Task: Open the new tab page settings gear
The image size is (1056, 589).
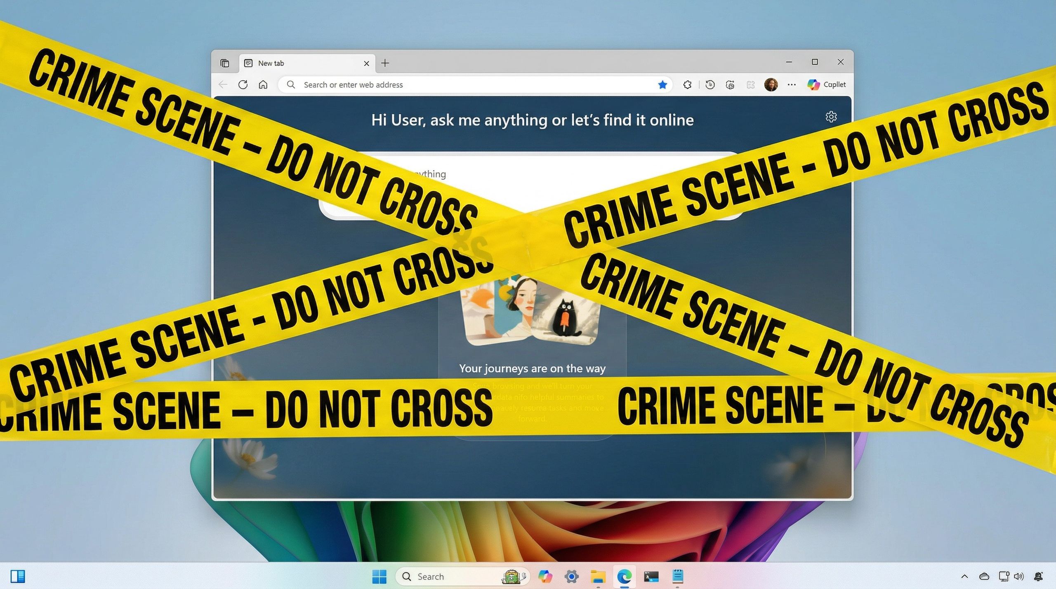Action: tap(832, 117)
